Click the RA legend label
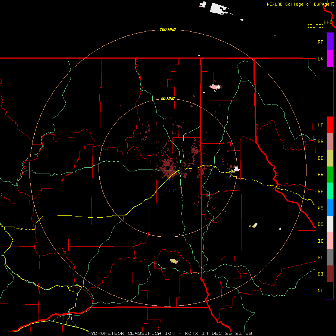This screenshot has height=336, width=336. pos(320,192)
